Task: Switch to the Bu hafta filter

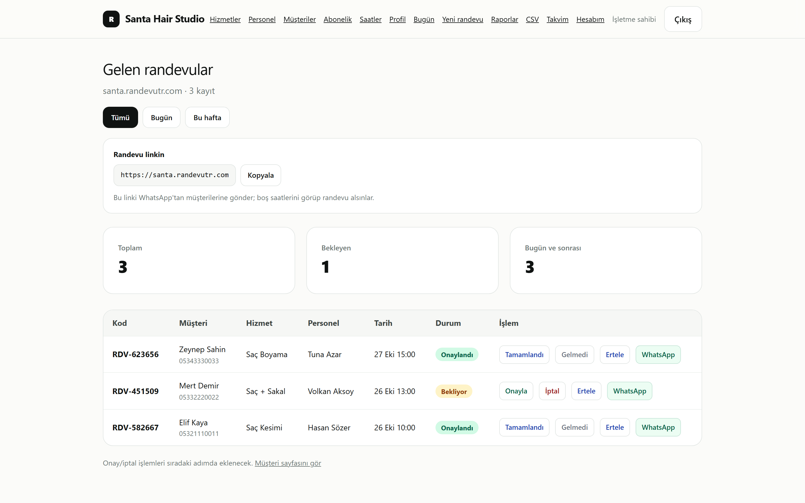Action: 207,117
